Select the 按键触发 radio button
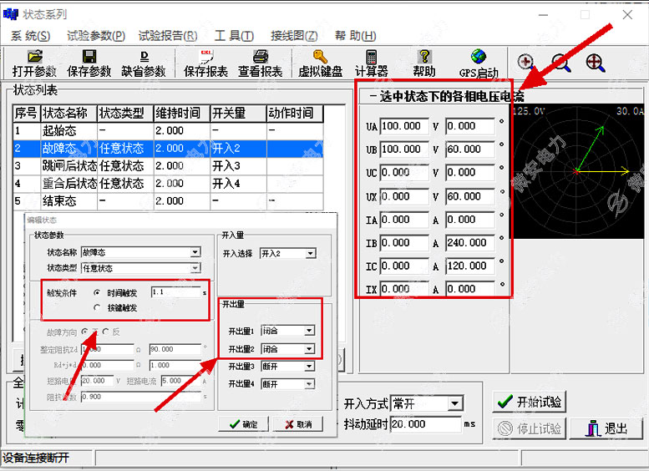The image size is (649, 471). tap(97, 307)
